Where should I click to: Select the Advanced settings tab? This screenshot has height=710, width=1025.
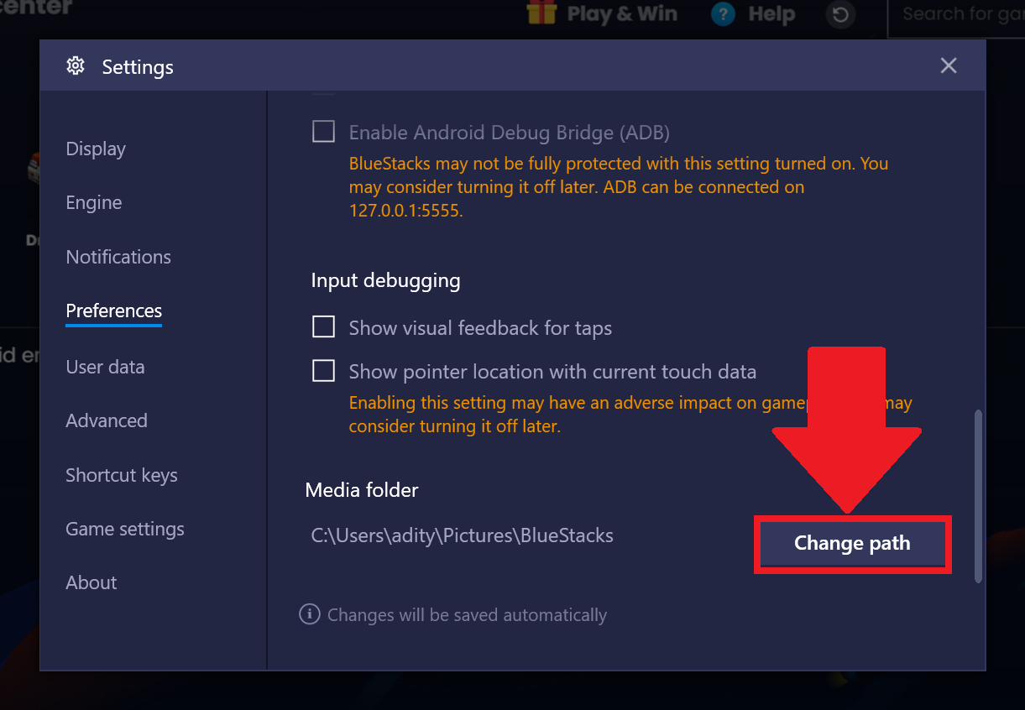point(107,420)
